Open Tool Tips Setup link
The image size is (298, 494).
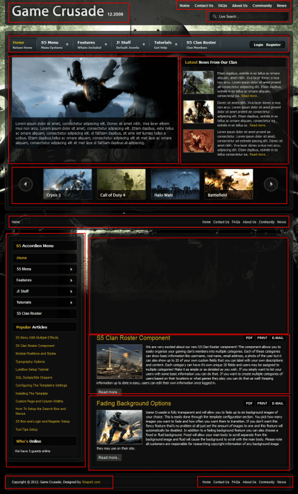click(26, 430)
